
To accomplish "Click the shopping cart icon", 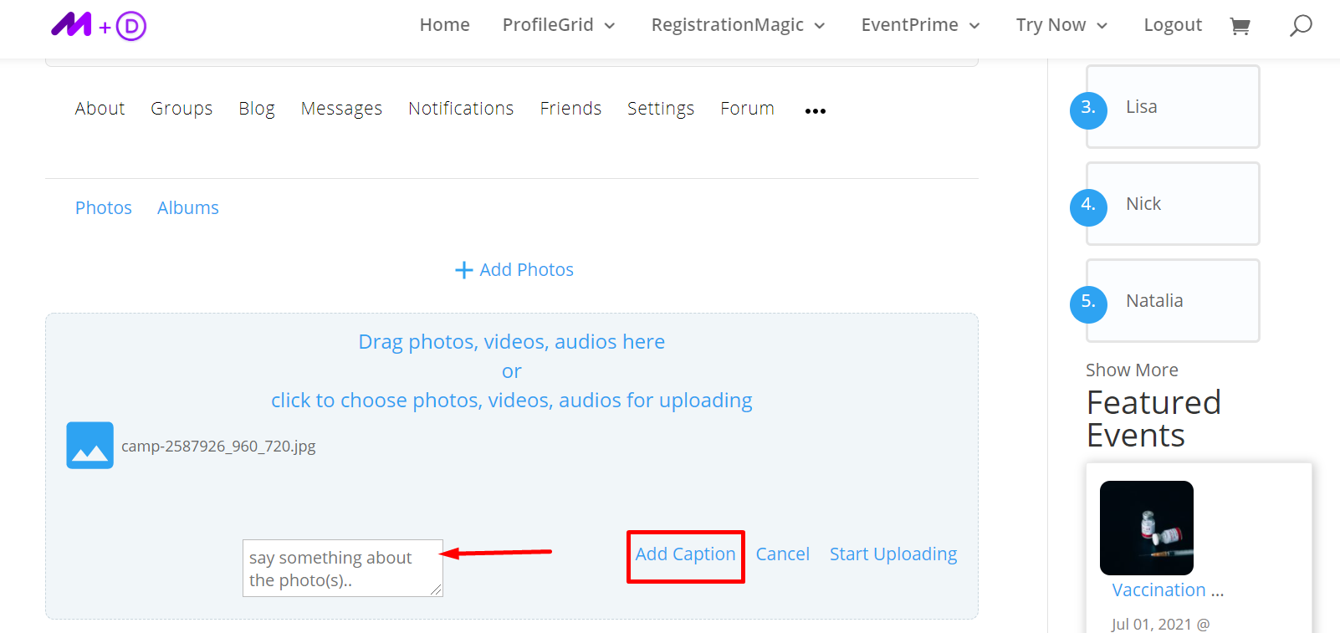I will pyautogui.click(x=1240, y=26).
